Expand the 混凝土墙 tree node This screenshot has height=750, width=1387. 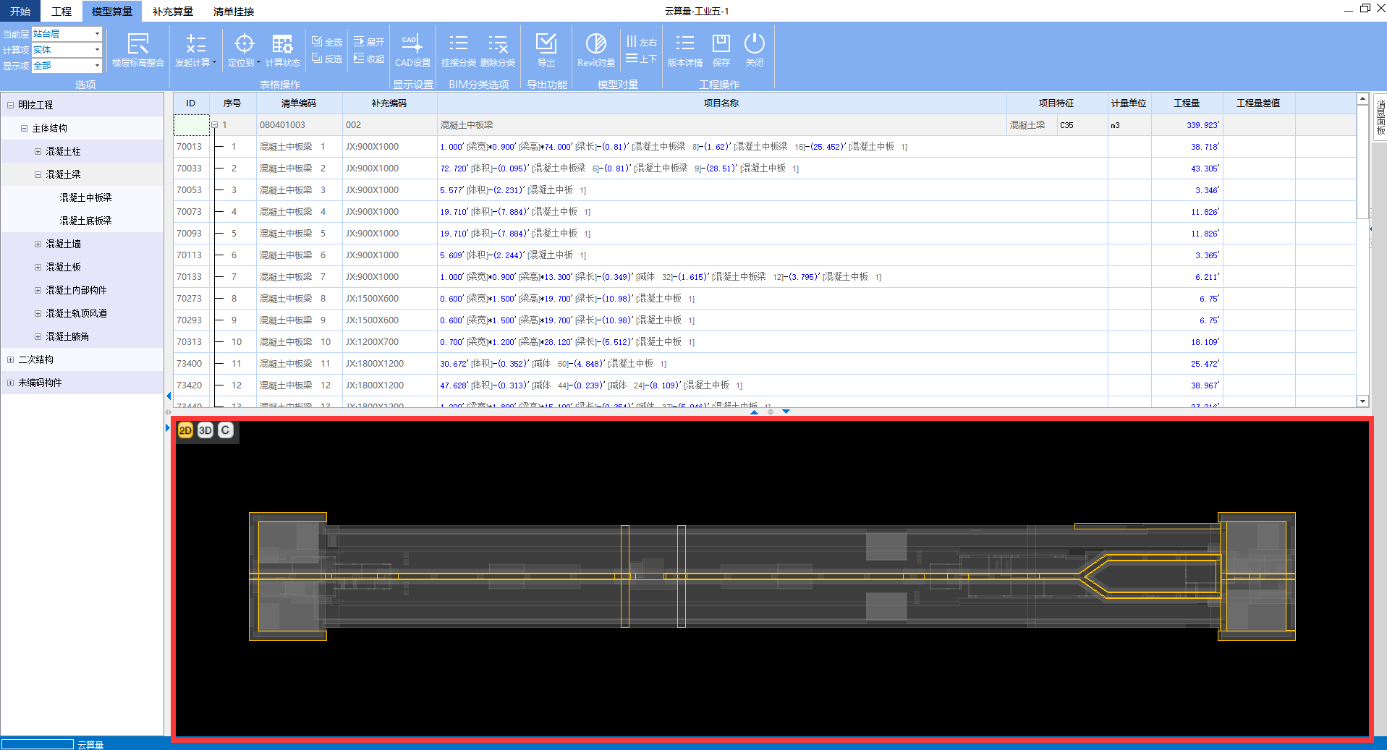click(x=38, y=244)
